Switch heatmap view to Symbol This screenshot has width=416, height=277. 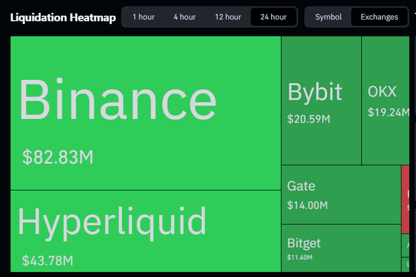pos(329,17)
